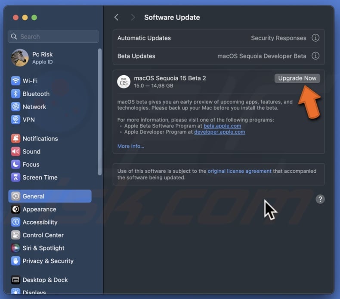The height and width of the screenshot is (299, 340).
Task: Select the Bluetooth icon in sidebar
Action: pyautogui.click(x=15, y=94)
